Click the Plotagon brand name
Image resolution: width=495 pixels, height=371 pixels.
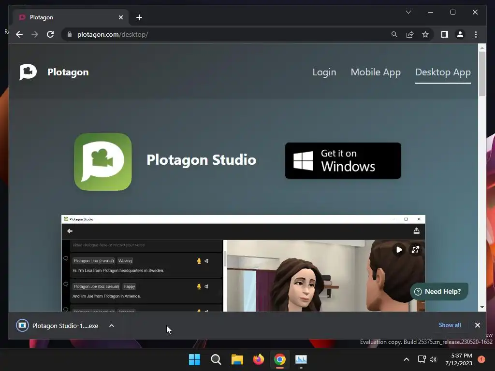tap(68, 72)
